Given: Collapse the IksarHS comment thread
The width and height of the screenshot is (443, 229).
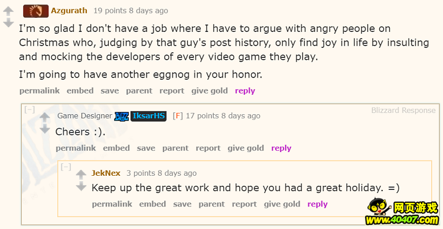Looking at the screenshot, I should coord(30,109).
